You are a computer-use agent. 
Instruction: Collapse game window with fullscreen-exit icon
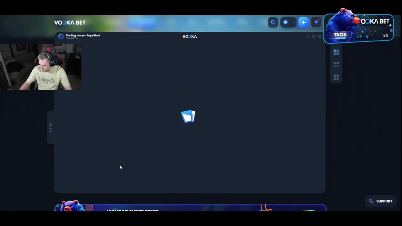coord(307,36)
